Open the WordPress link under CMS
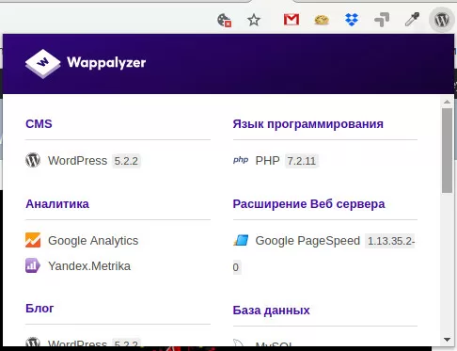The image size is (457, 351). tap(77, 161)
